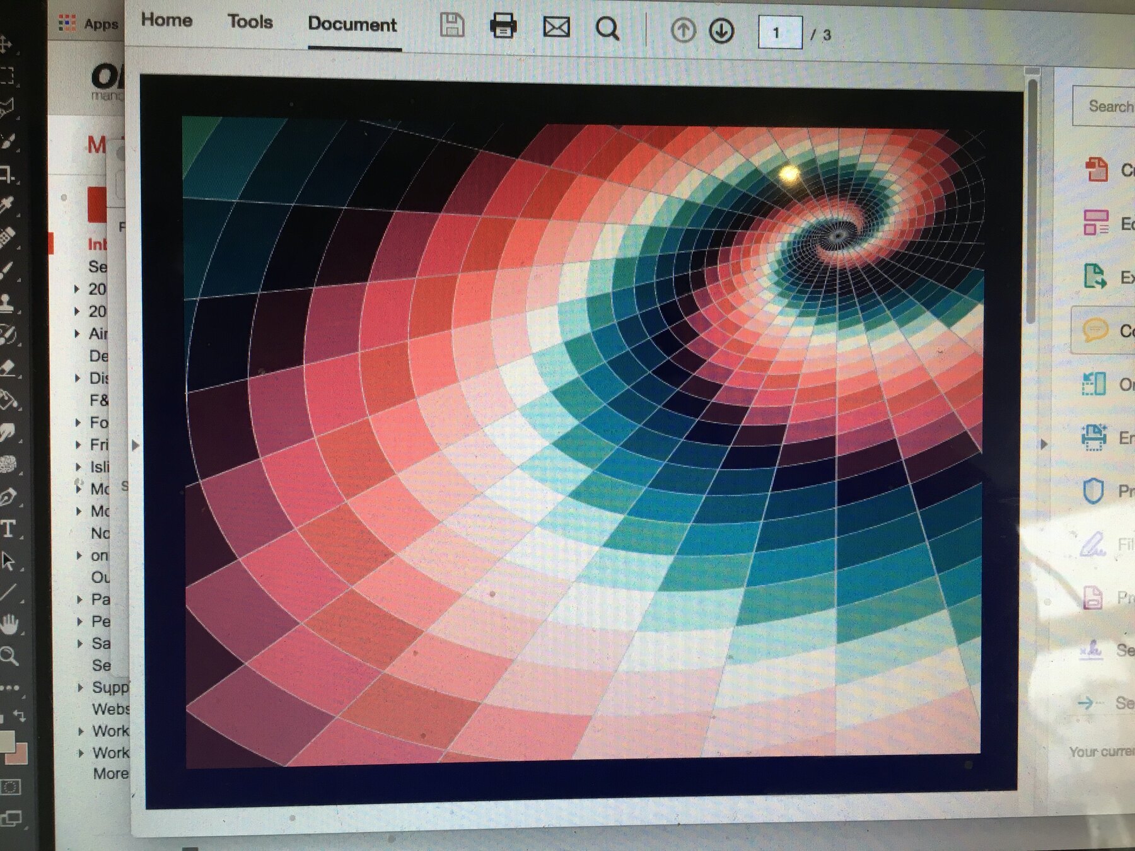The height and width of the screenshot is (851, 1135).
Task: Toggle Quick Mask mode in Photoshop toolbar
Action: 10,787
